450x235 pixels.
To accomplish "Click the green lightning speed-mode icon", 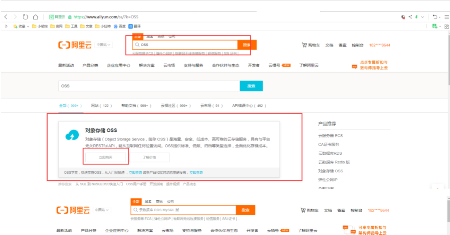I will pyautogui.click(x=416, y=17).
